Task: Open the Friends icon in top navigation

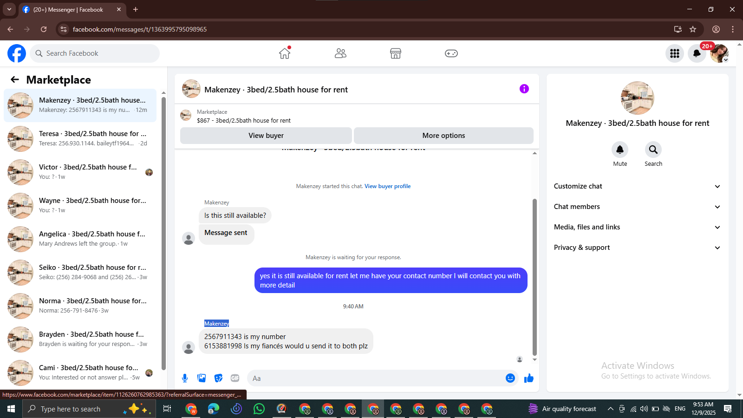Action: point(340,53)
